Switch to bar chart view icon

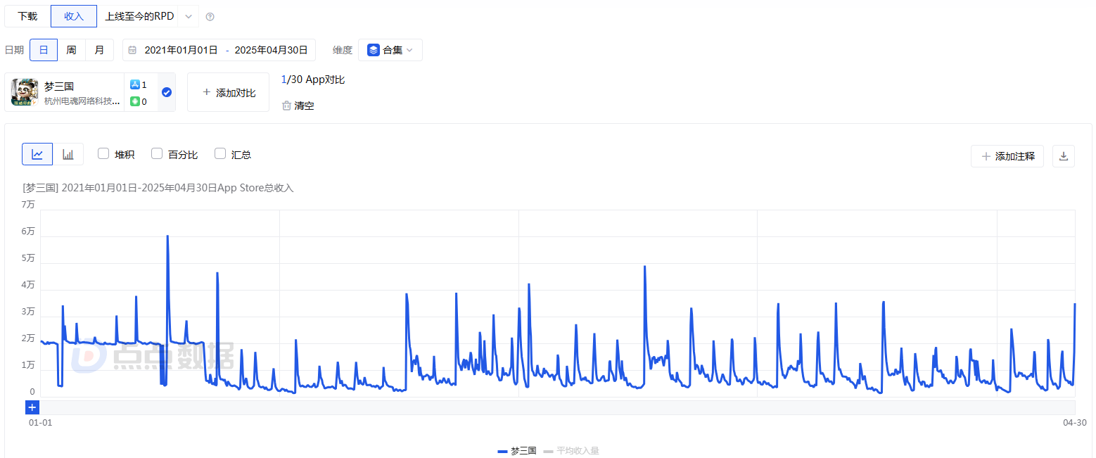pyautogui.click(x=68, y=154)
